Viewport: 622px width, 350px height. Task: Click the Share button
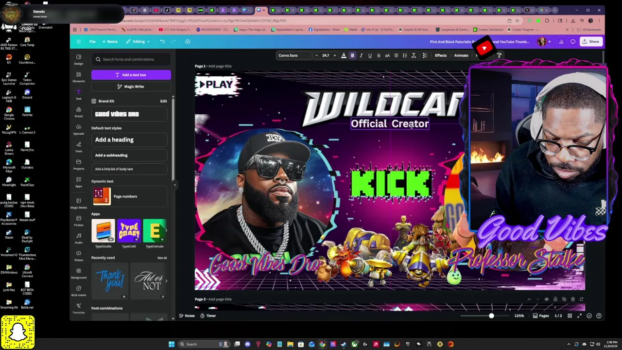[591, 41]
